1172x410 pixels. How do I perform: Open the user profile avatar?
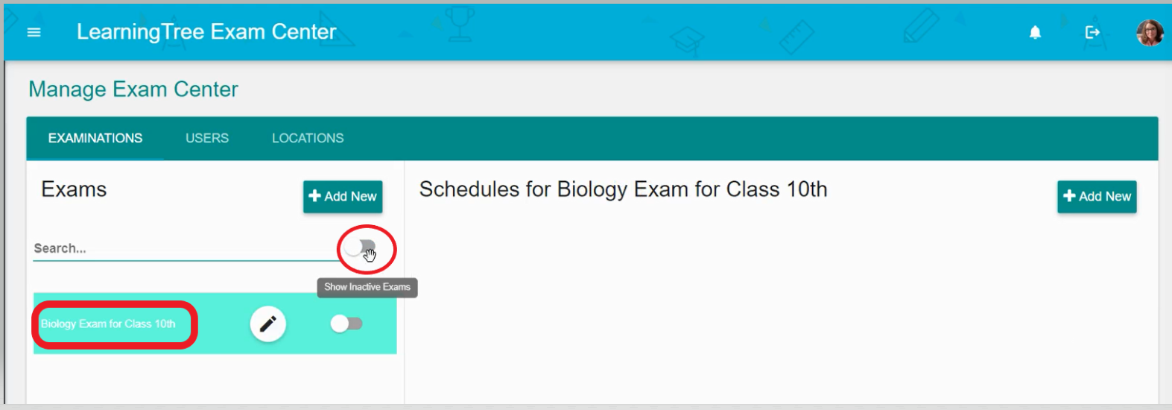(x=1149, y=33)
